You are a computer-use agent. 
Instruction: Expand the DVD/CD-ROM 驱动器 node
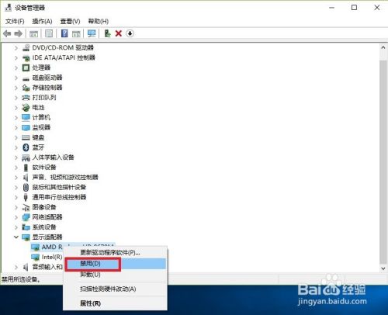tap(16, 48)
